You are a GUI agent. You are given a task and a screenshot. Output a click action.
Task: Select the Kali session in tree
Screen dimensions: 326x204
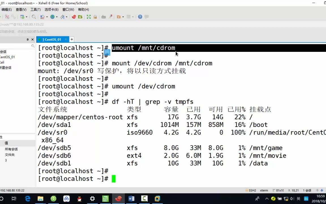2,62
